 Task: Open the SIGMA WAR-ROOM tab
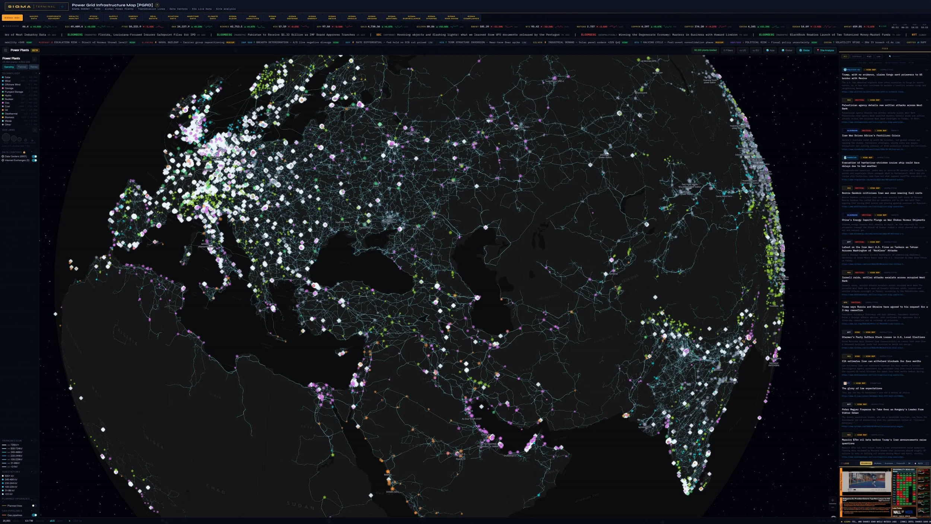point(451,18)
